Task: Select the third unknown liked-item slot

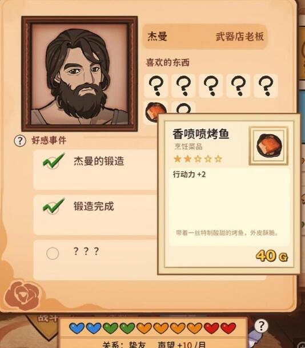Action: [211, 86]
